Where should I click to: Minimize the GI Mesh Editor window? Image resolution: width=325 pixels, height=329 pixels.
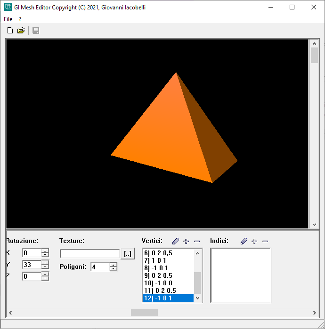(x=271, y=8)
